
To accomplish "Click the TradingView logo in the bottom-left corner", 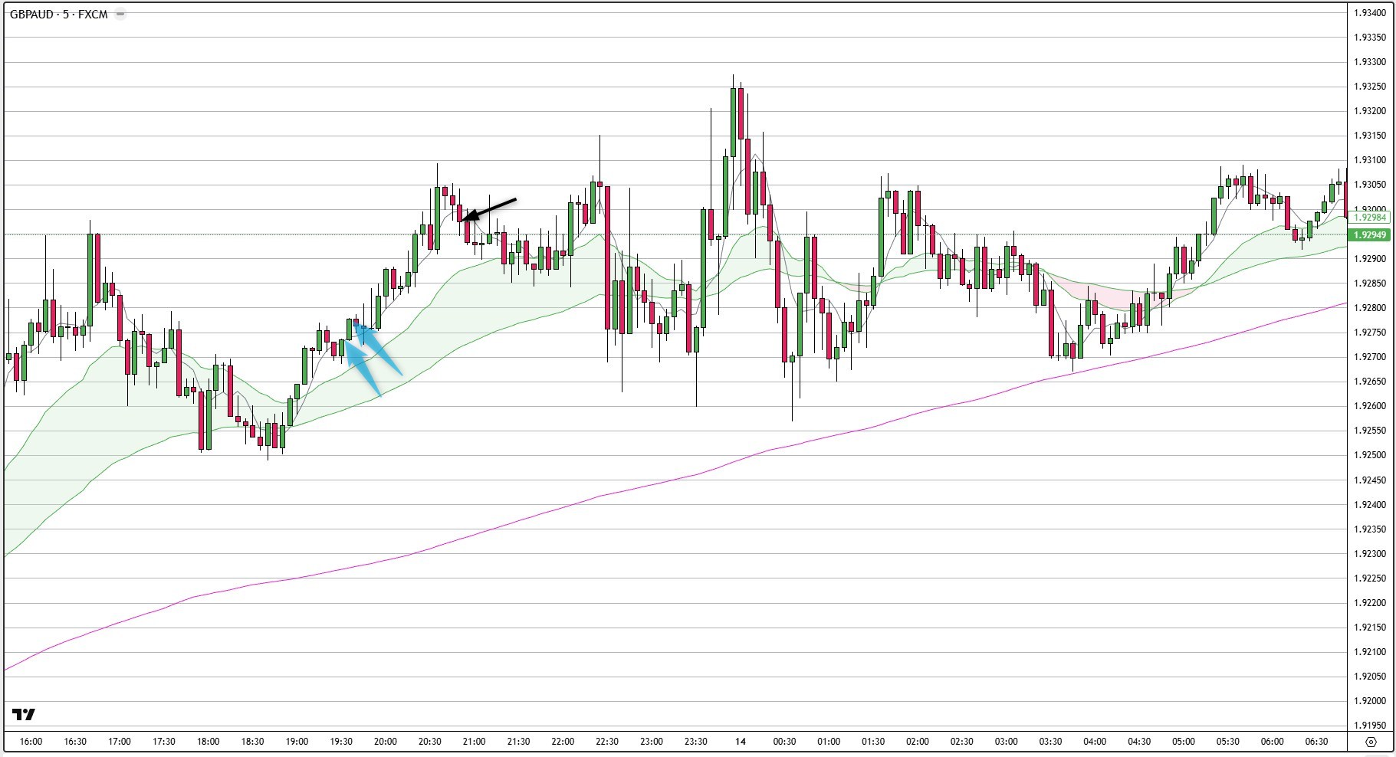I will (x=23, y=716).
